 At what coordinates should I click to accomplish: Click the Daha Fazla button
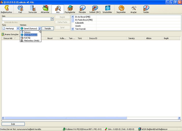coord(62,22)
